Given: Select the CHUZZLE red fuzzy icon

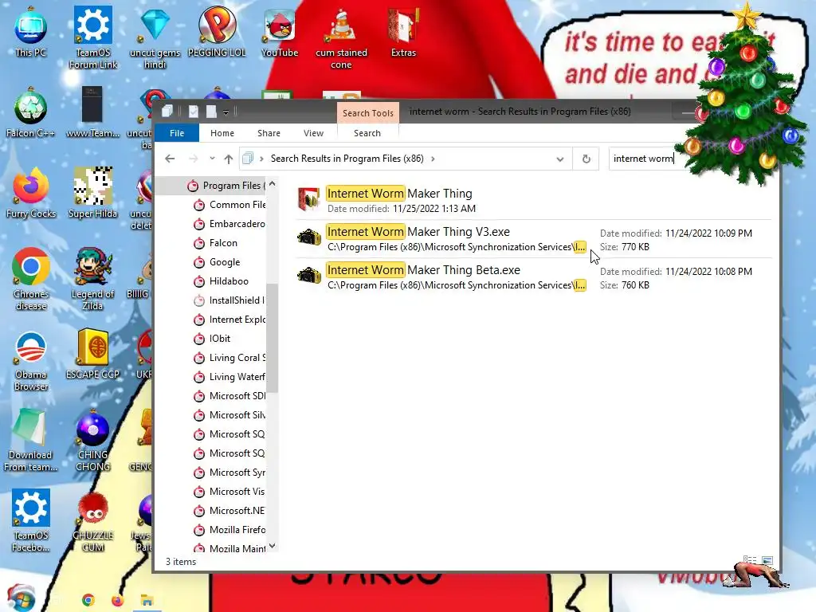Looking at the screenshot, I should pos(92,522).
